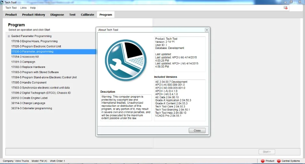Switch to the Diagnose tab
This screenshot has height=164, width=305.
57,15
